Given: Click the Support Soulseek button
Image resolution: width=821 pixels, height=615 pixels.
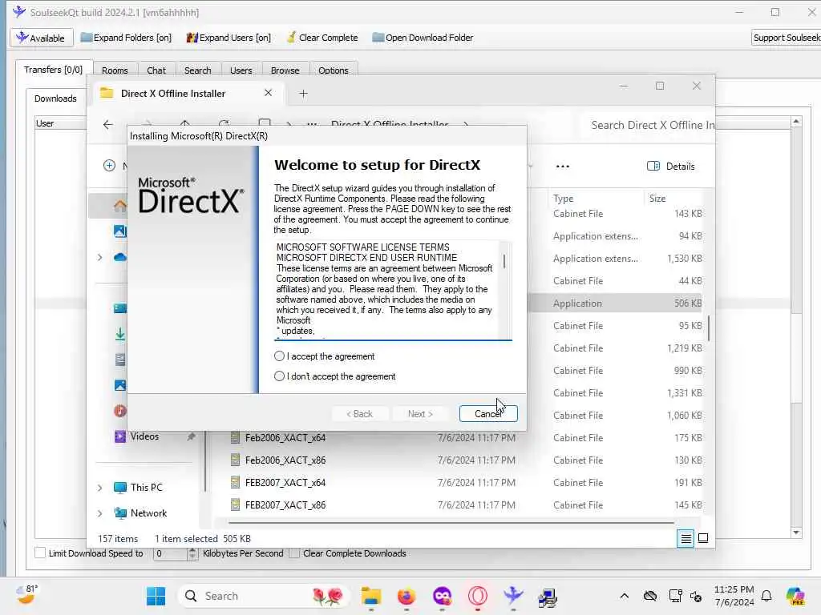Looking at the screenshot, I should pos(786,38).
